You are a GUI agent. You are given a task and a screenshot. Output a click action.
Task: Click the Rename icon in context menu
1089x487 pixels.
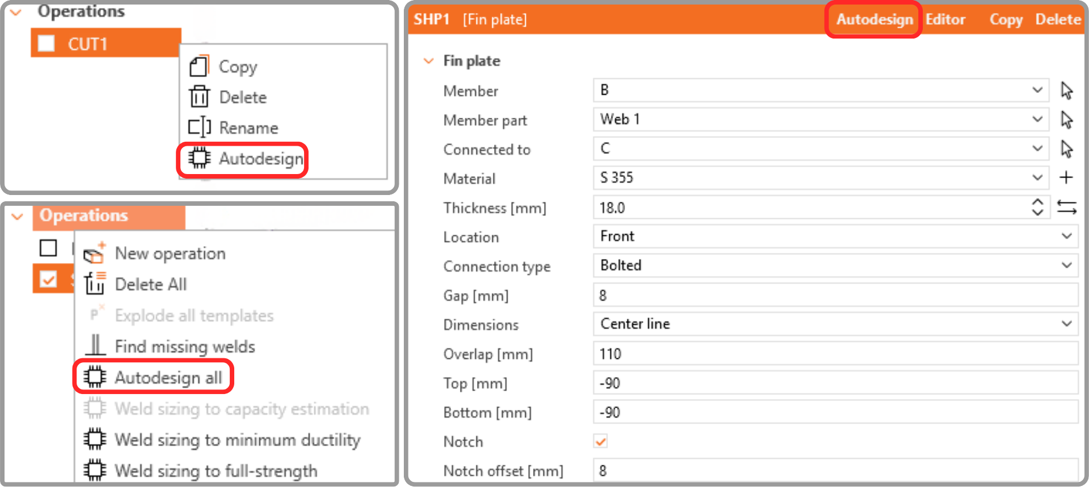coord(199,128)
